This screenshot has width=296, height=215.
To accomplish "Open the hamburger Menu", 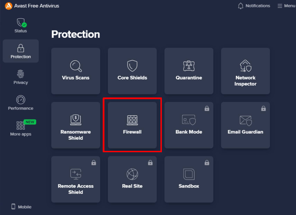I will pyautogui.click(x=286, y=6).
